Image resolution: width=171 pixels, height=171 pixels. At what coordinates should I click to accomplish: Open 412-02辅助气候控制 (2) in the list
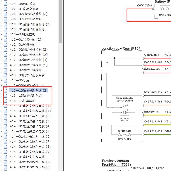click(x=28, y=50)
